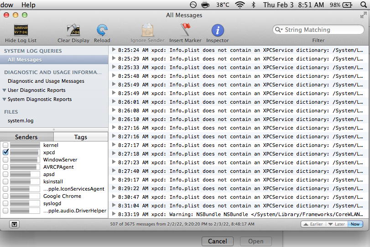The height and width of the screenshot is (247, 370).
Task: Expand the 8:26:01 AM log message triangle
Action: pos(114,101)
